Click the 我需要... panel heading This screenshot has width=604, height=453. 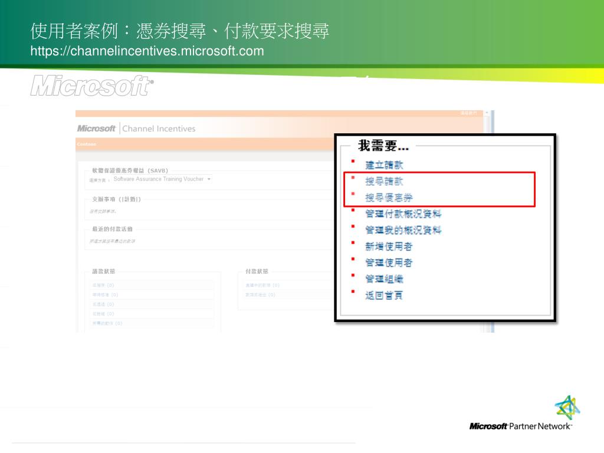pyautogui.click(x=383, y=146)
